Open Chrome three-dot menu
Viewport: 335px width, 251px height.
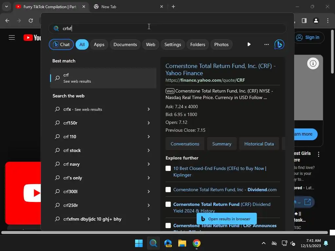pos(328,21)
